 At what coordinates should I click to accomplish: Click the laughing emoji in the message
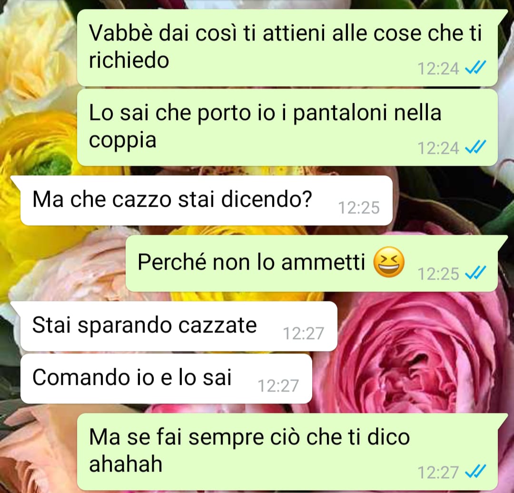pos(389,262)
